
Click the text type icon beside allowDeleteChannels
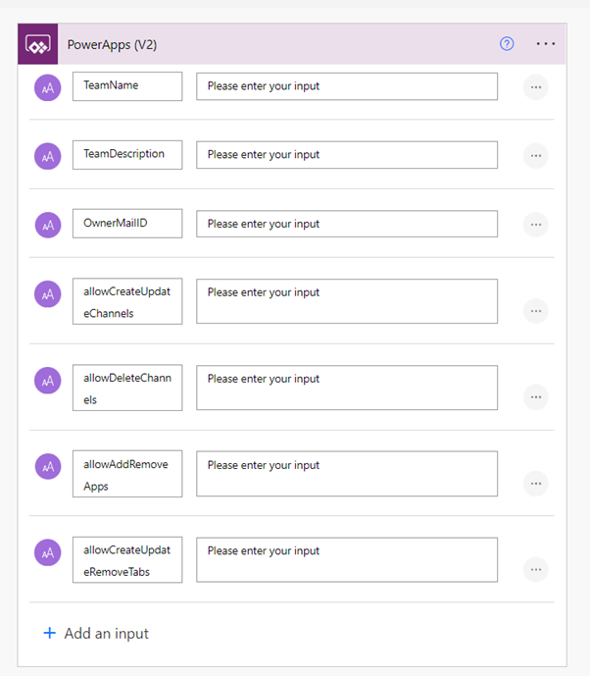[x=47, y=380]
